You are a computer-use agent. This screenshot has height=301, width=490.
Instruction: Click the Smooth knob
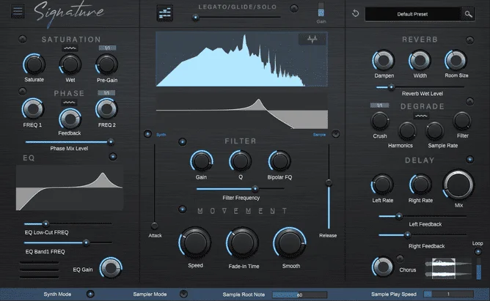click(290, 243)
